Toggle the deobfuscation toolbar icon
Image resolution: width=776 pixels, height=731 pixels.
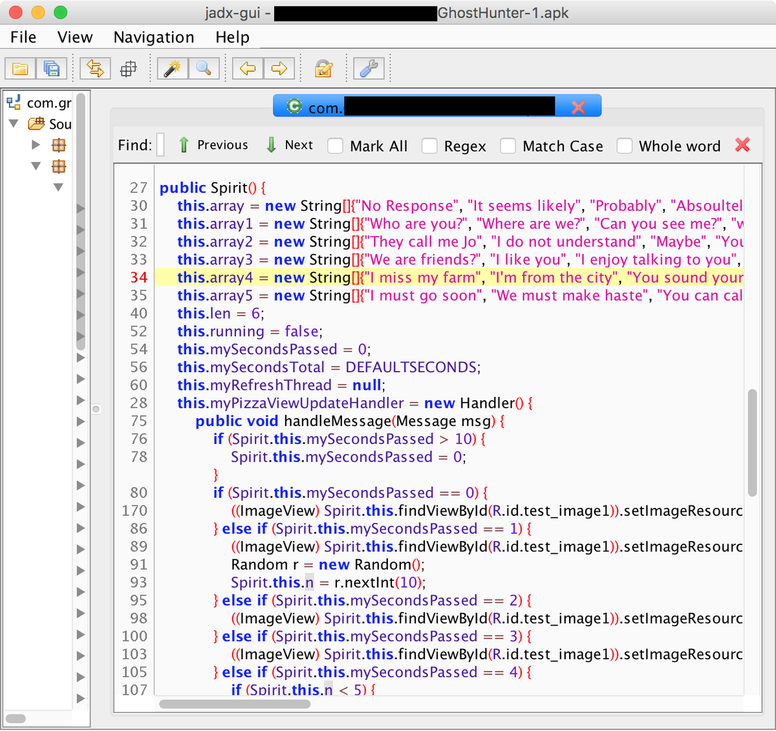323,69
